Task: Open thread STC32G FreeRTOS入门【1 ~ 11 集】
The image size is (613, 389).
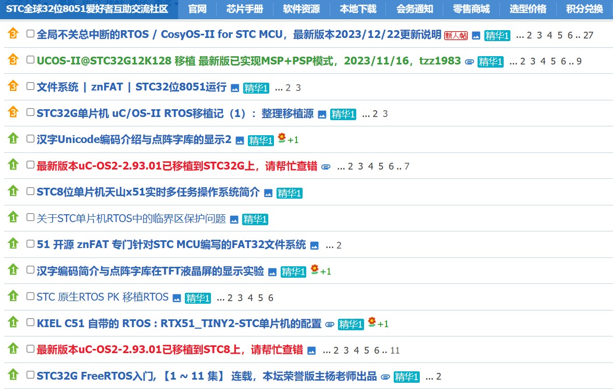Action: [207, 375]
